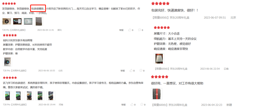
Task: Open comment icon on Shandong review
Action: pyautogui.click(x=141, y=70)
